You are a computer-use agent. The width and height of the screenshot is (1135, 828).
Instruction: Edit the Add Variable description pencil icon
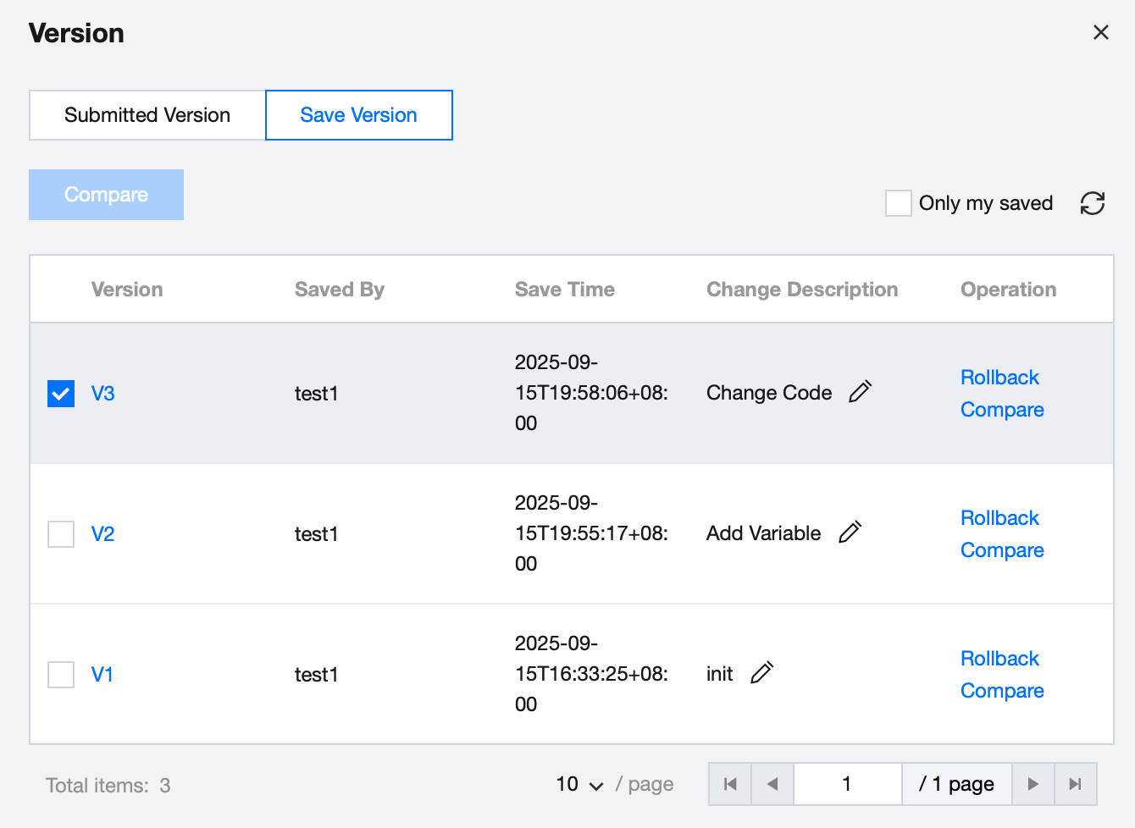click(850, 533)
